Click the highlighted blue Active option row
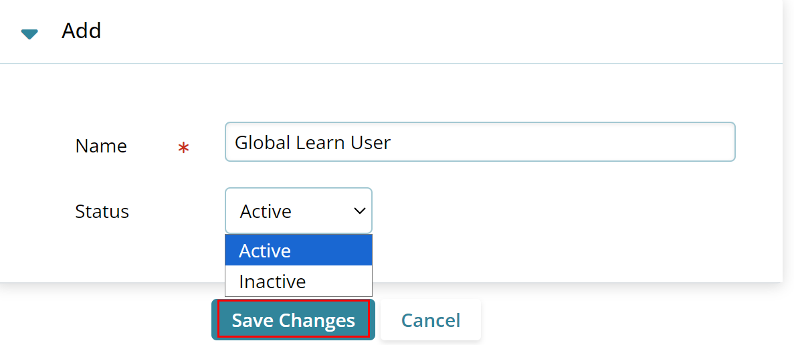Image resolution: width=794 pixels, height=345 pixels. point(299,251)
